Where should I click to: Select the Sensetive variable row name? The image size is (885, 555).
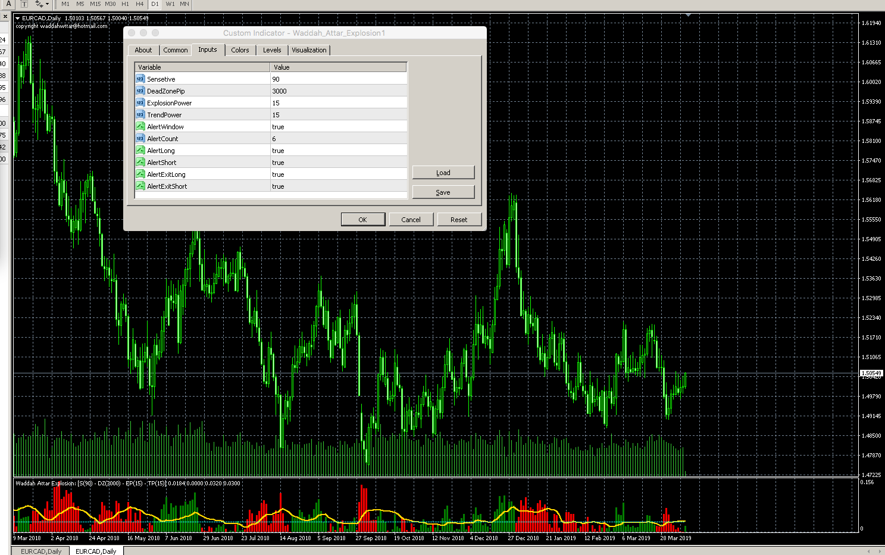point(161,79)
